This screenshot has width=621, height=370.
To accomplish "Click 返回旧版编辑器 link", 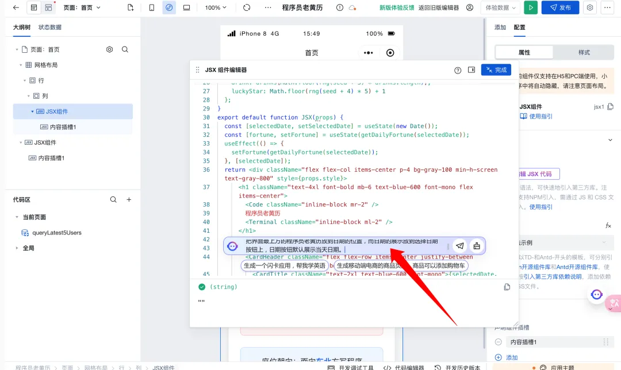I will (x=438, y=7).
